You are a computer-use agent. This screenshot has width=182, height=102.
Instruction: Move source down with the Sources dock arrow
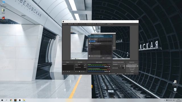coord(84,71)
